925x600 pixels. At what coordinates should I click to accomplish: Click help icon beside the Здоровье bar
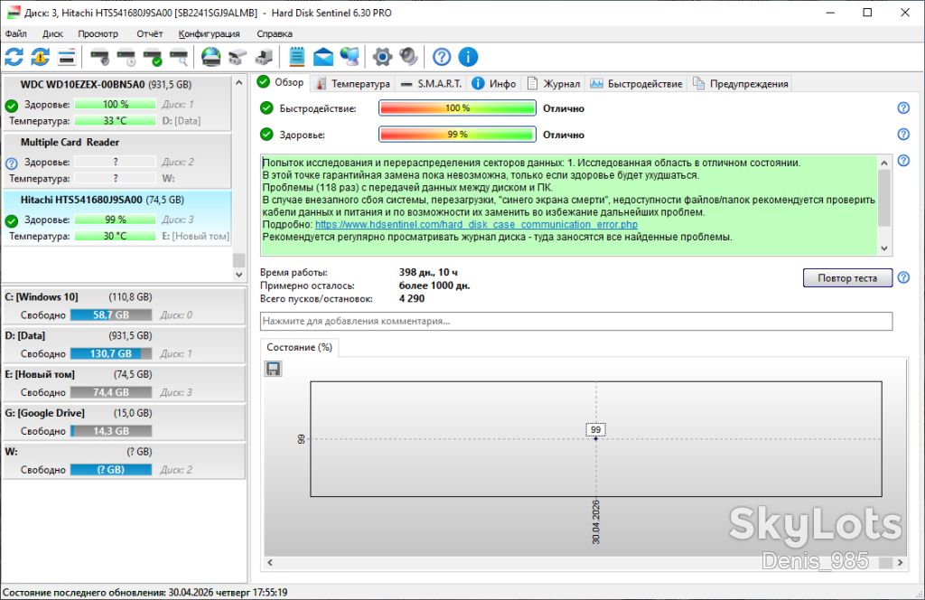[x=903, y=135]
